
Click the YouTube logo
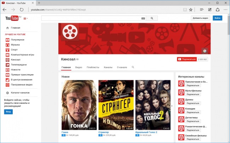tap(12, 18)
